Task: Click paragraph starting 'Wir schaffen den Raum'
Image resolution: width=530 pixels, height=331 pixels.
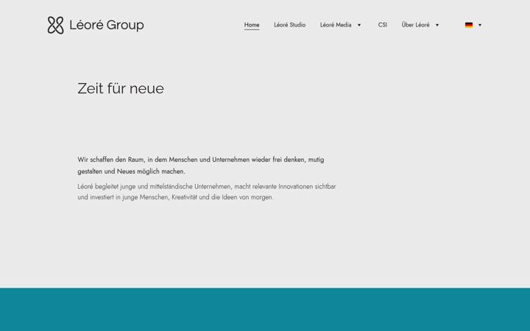Action: (201, 165)
